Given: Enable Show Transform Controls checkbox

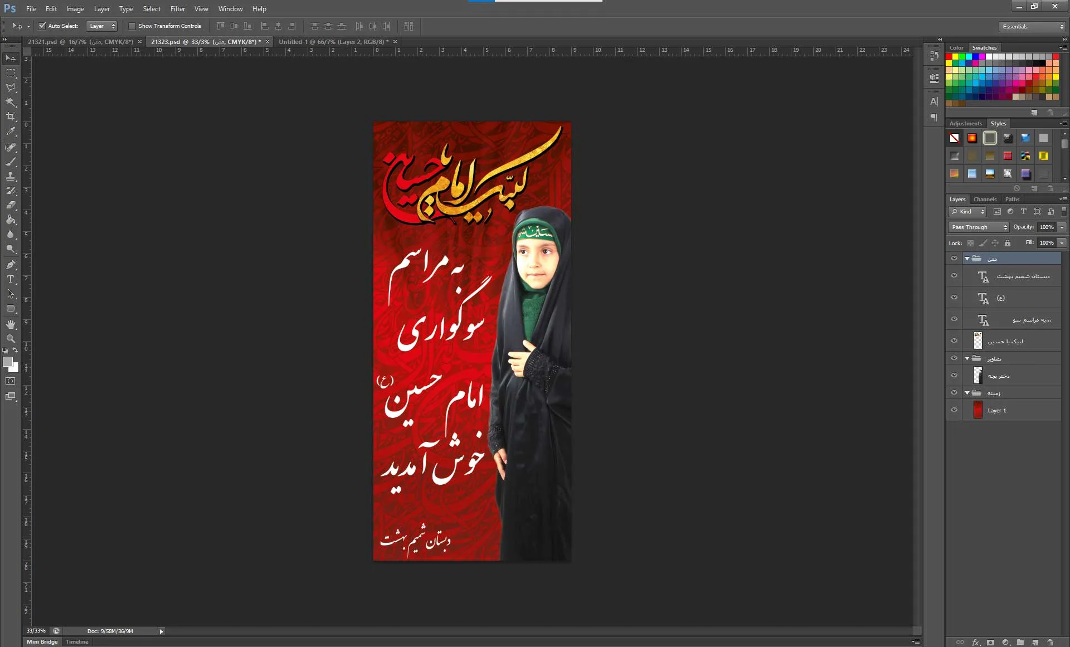Looking at the screenshot, I should point(132,26).
